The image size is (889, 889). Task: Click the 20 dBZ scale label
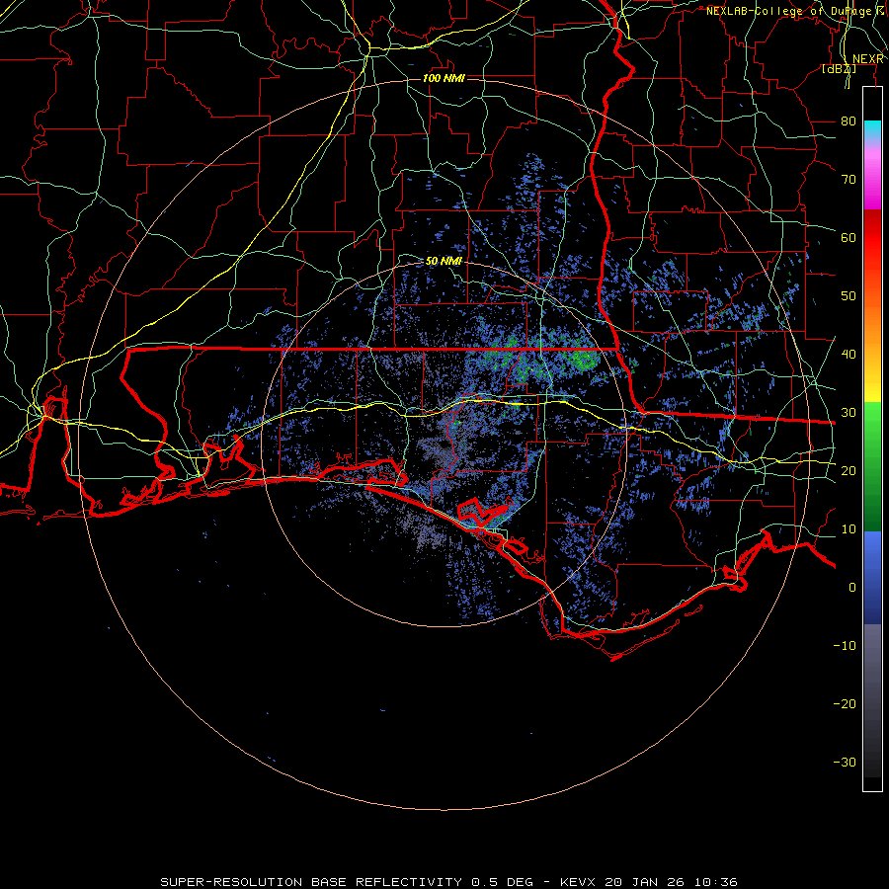tap(849, 471)
